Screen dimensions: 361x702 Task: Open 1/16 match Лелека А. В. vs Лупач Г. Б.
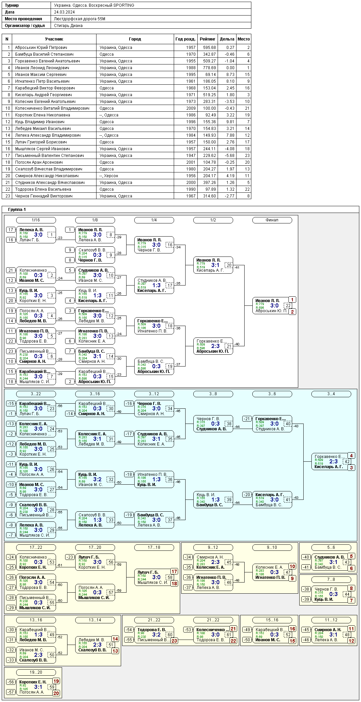click(x=36, y=235)
